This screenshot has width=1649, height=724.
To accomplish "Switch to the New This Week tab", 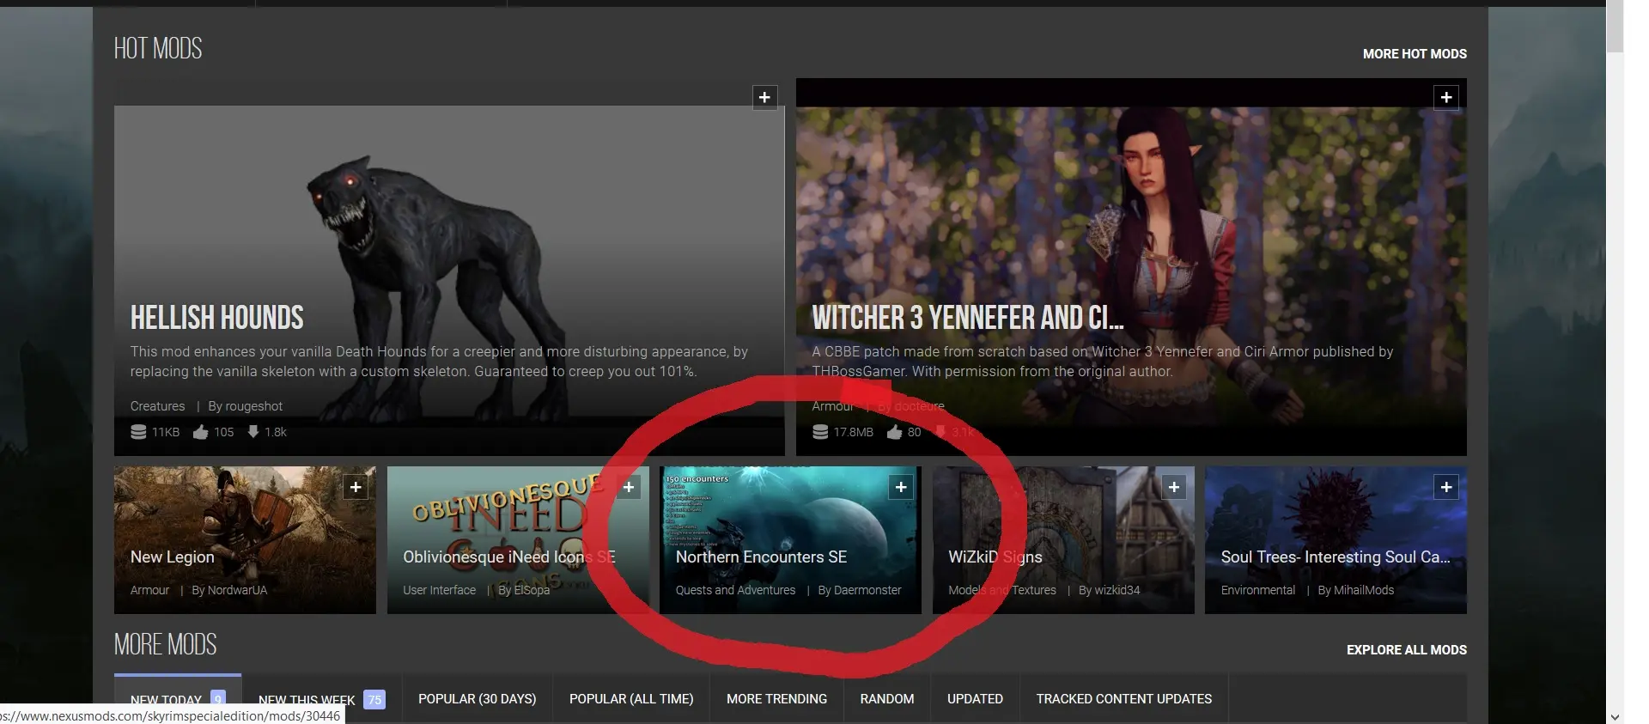I will (321, 699).
